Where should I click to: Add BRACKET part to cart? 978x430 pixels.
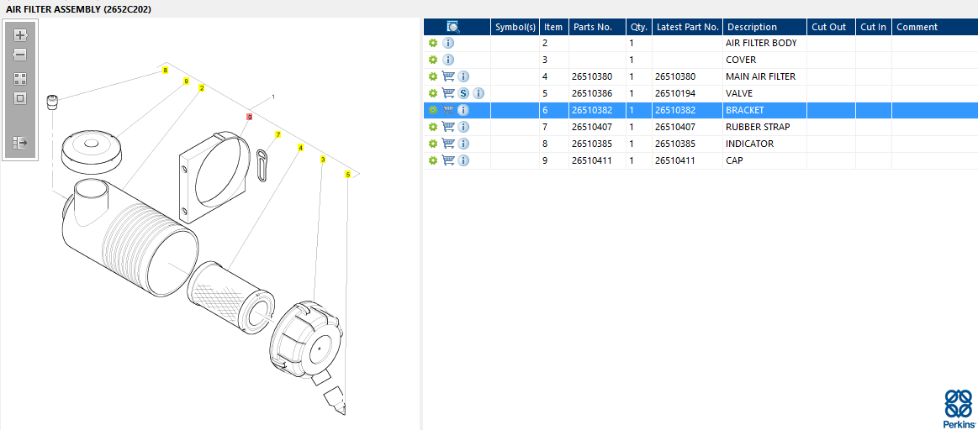click(448, 110)
